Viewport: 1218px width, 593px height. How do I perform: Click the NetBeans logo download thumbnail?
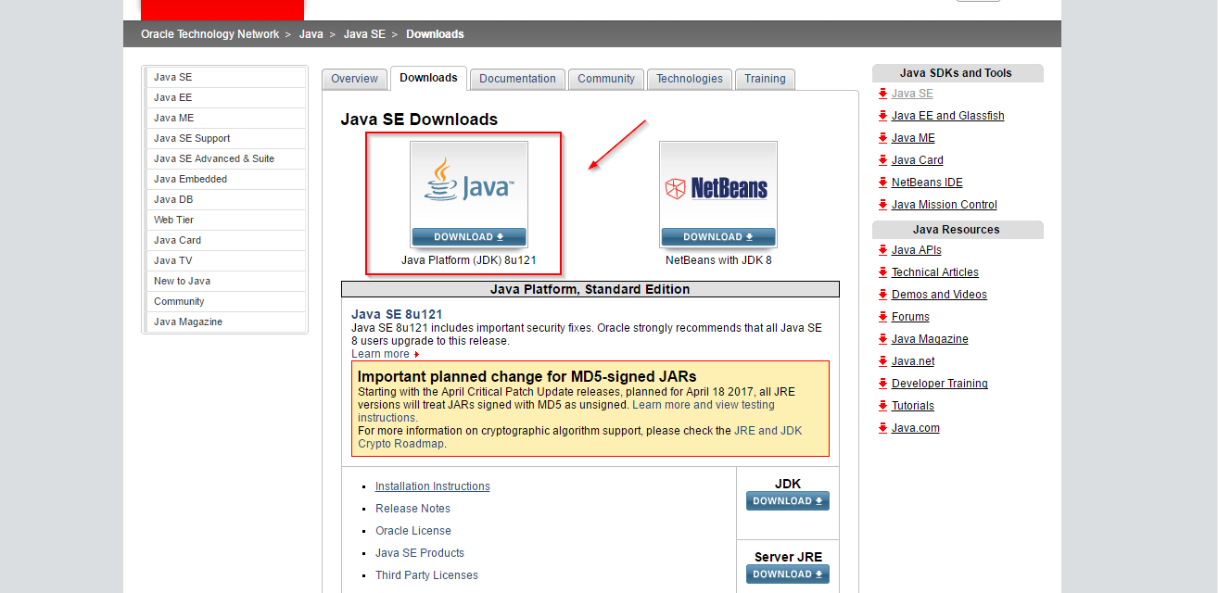(x=718, y=195)
